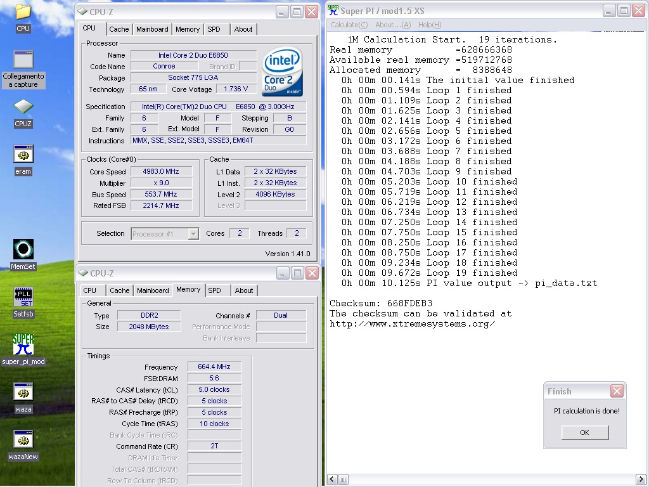The height and width of the screenshot is (487, 649).
Task: Click the FSB:DRAM value 5:6
Action: pyautogui.click(x=214, y=378)
